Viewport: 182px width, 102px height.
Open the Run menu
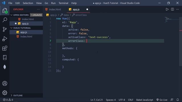tap(53, 3)
